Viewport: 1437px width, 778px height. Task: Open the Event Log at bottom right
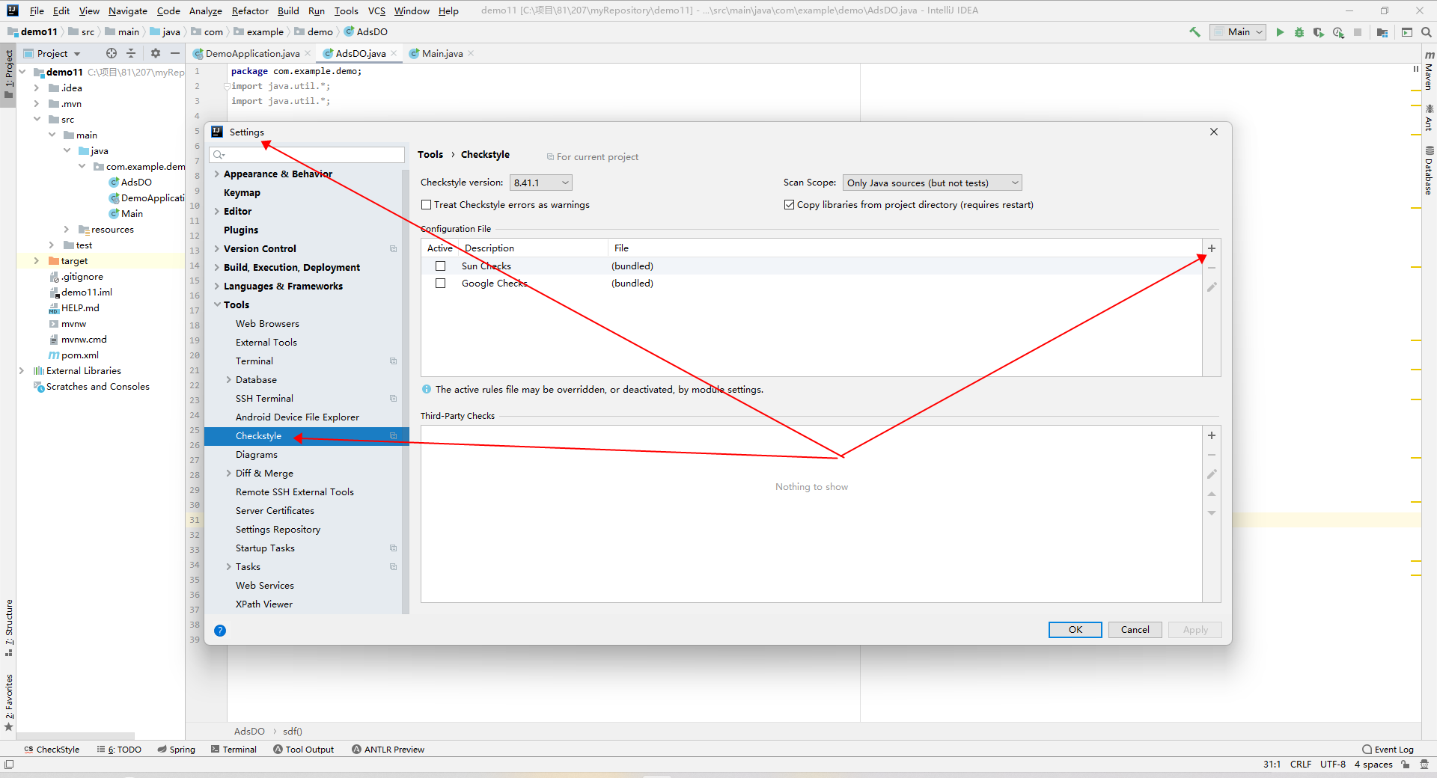(1388, 750)
